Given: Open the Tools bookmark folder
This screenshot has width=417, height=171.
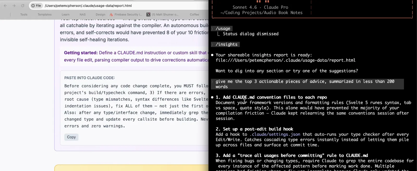Looking at the screenshot, I should [x=24, y=15].
